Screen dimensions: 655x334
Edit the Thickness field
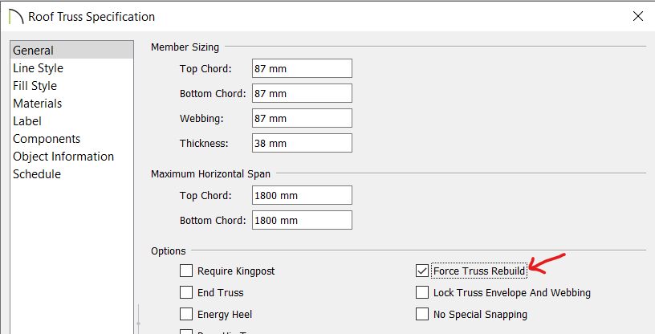[x=302, y=143]
